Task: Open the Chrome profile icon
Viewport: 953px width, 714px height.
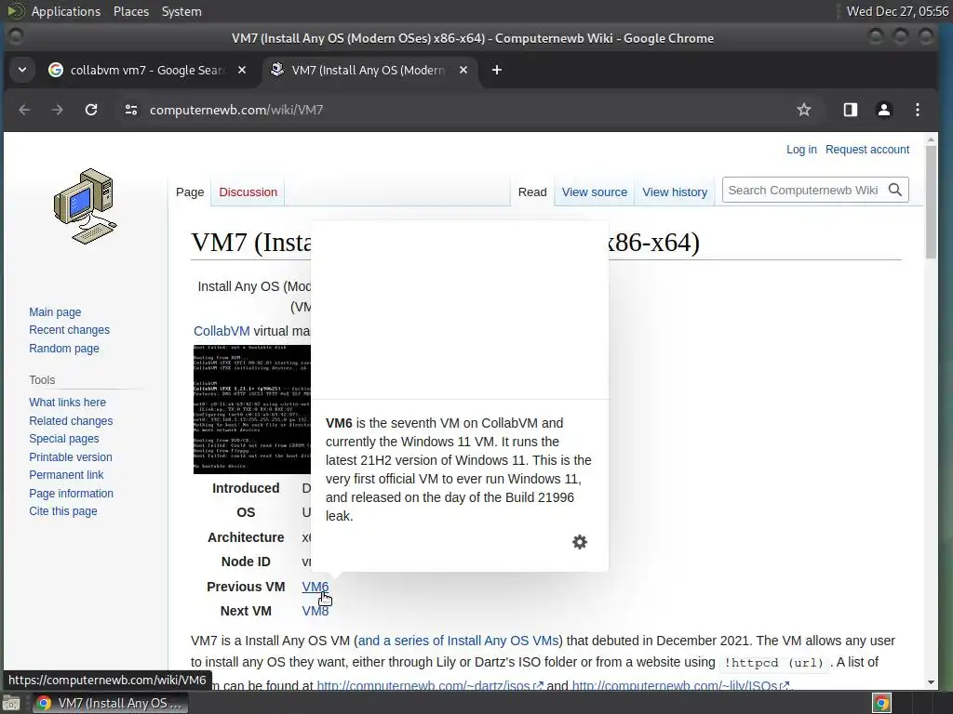Action: tap(884, 110)
